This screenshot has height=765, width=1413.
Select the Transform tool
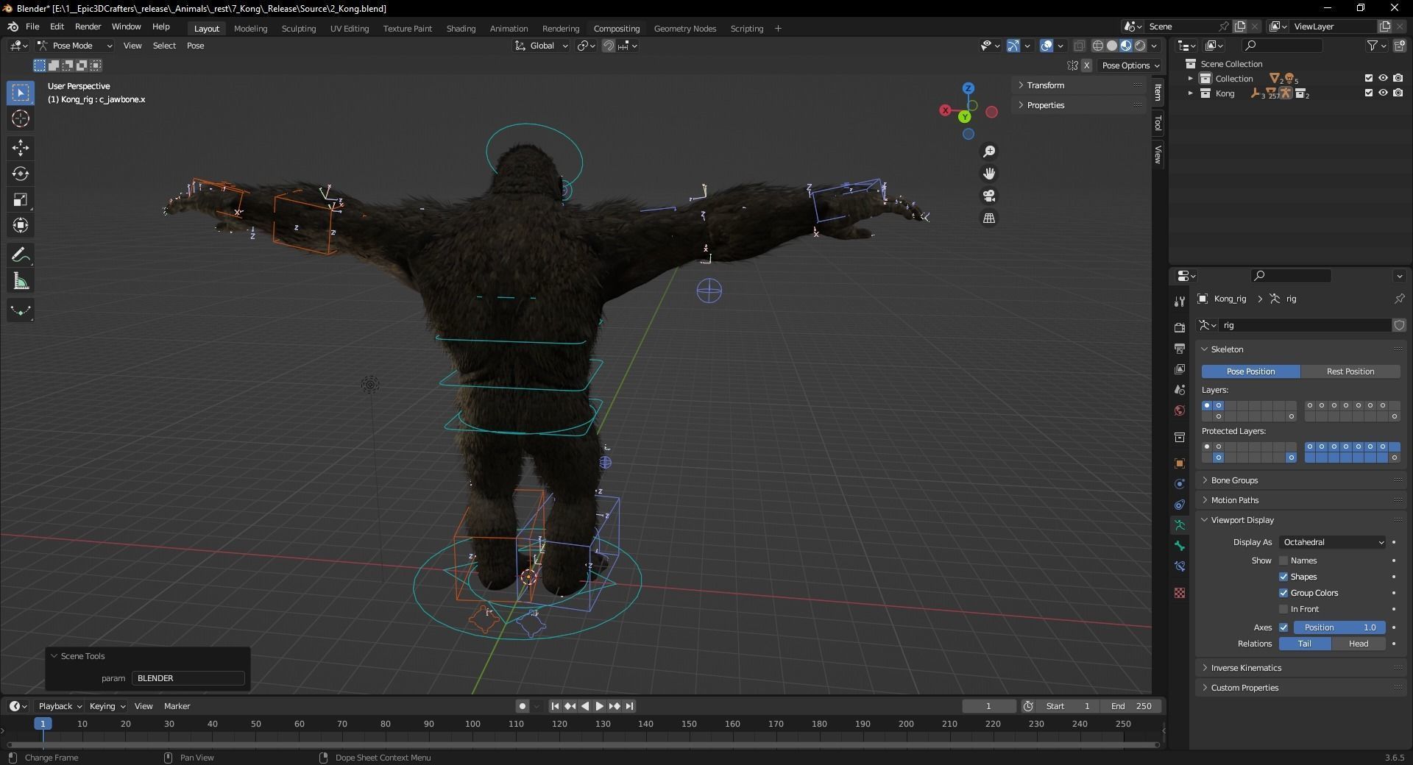[x=21, y=225]
